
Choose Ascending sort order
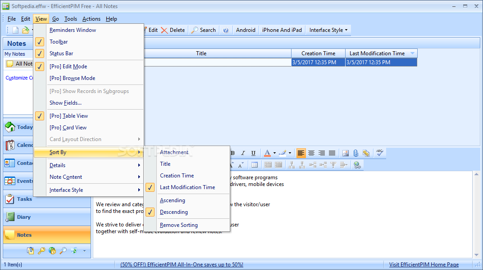point(187,200)
